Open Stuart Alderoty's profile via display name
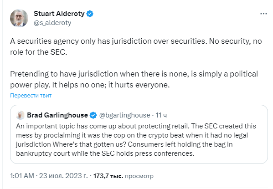The height and width of the screenshot is (189, 273). (x=59, y=14)
